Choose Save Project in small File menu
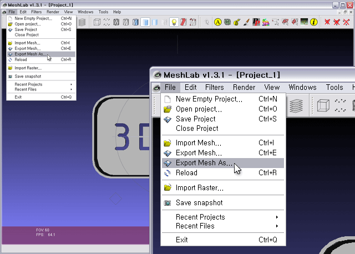Viewport: 355px width, 254px height. (41, 29)
